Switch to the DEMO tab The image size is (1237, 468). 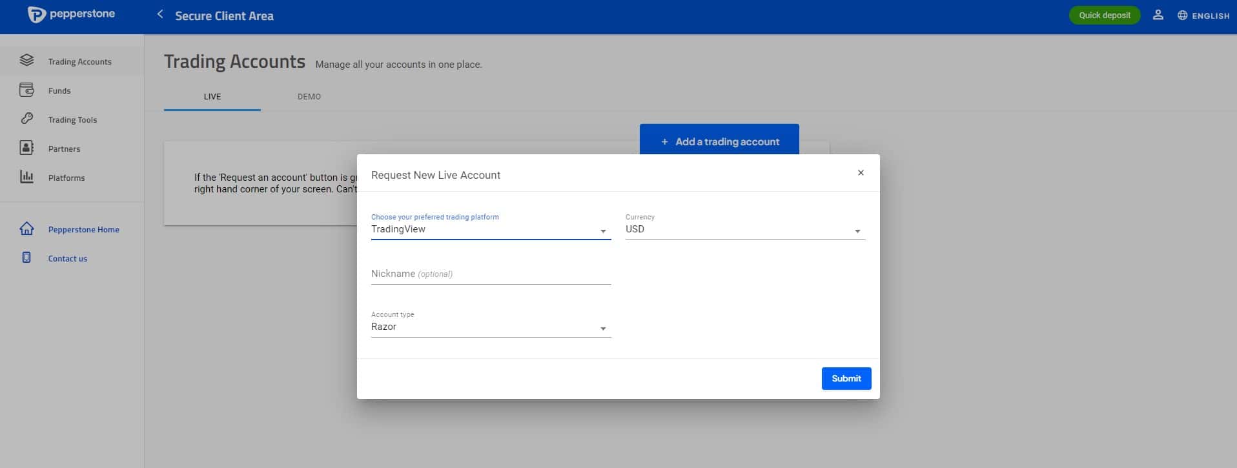[309, 96]
